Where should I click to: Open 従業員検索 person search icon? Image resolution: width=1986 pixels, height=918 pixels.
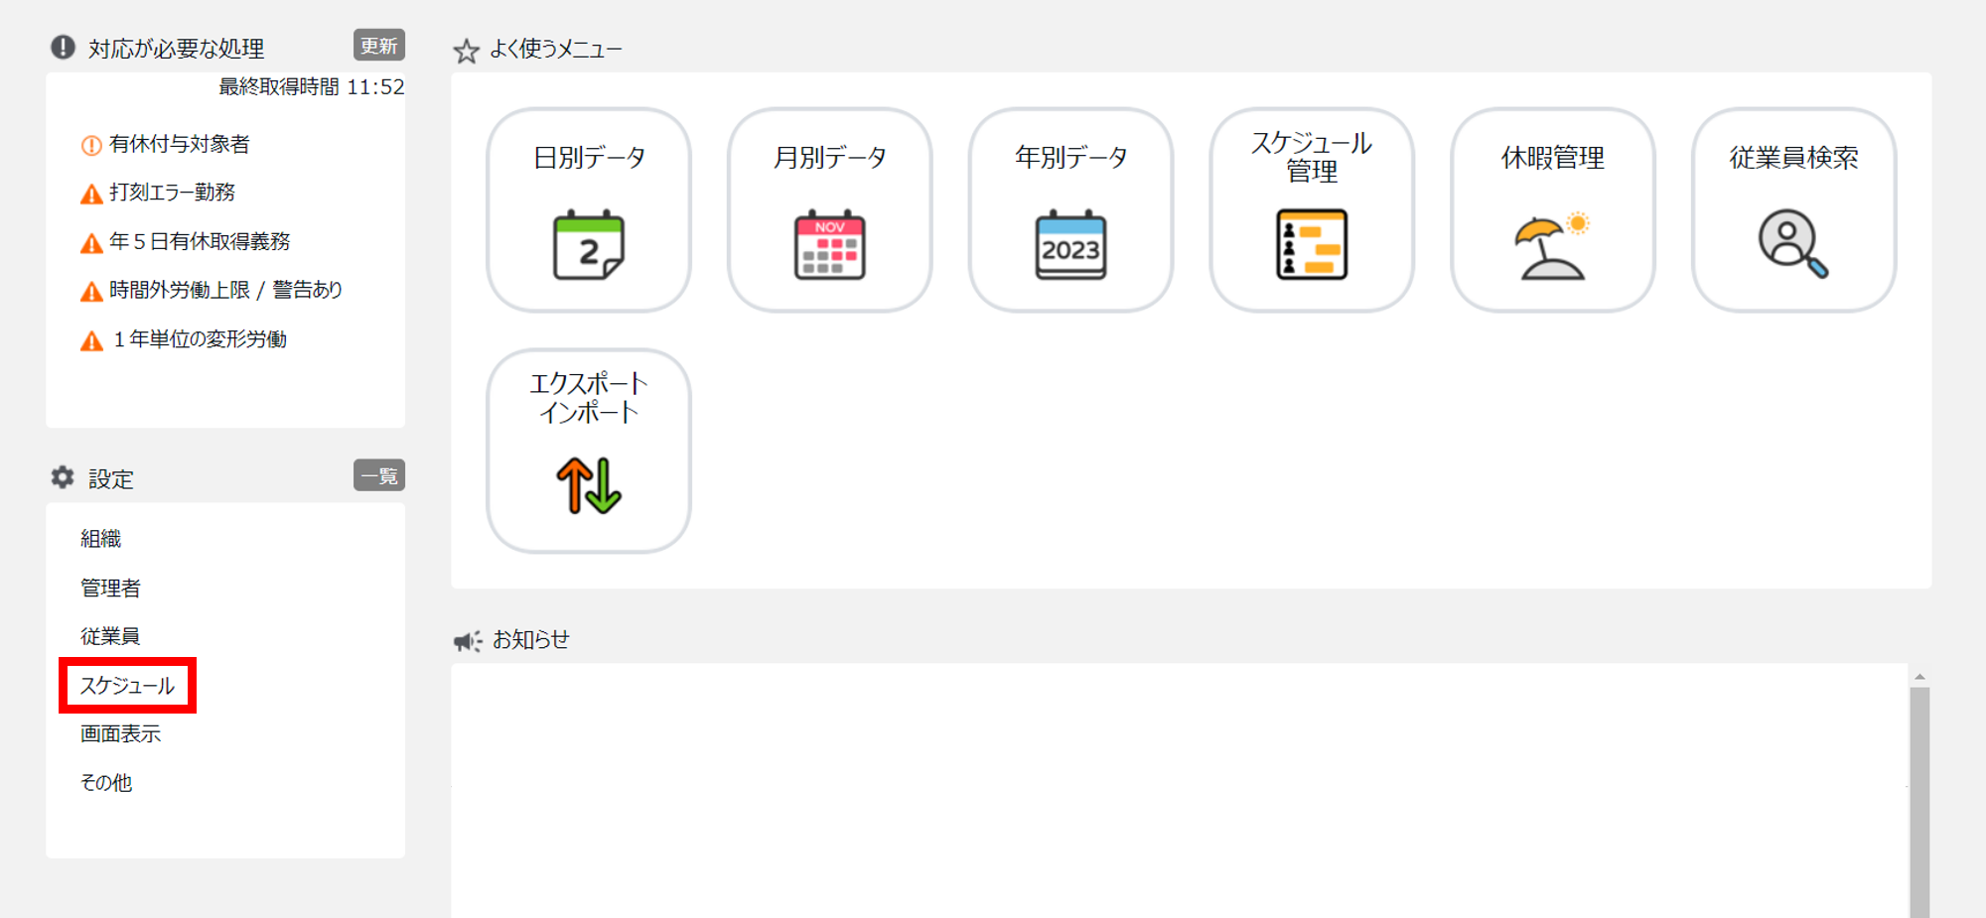click(1793, 244)
